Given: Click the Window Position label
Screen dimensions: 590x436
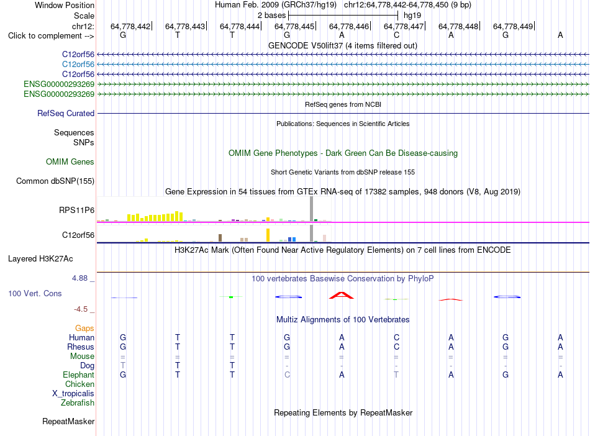Looking at the screenshot, I should pyautogui.click(x=65, y=5).
